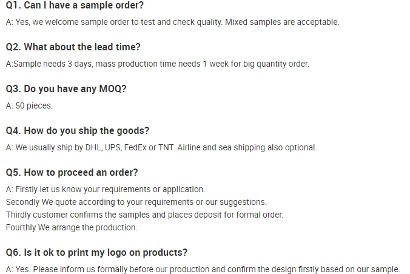Click the phrase 'Airline and sea shipping also optional'
Image resolution: width=410 pixels, height=274 pixels.
coord(247,148)
